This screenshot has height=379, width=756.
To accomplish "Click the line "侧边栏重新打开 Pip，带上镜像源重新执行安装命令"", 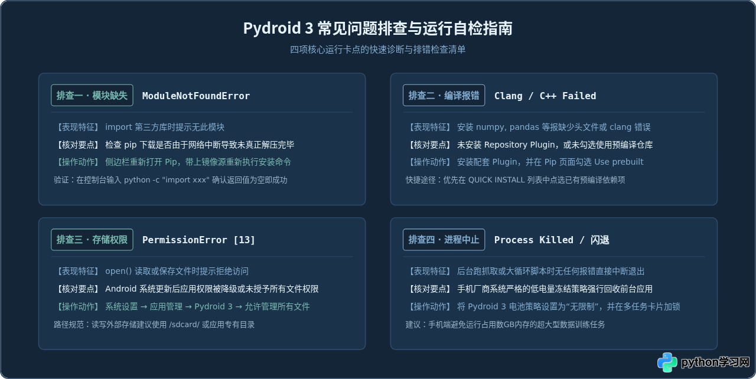I will pyautogui.click(x=198, y=162).
